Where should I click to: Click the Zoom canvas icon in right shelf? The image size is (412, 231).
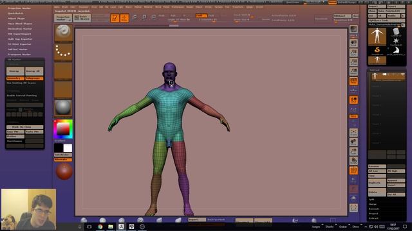click(x=353, y=53)
